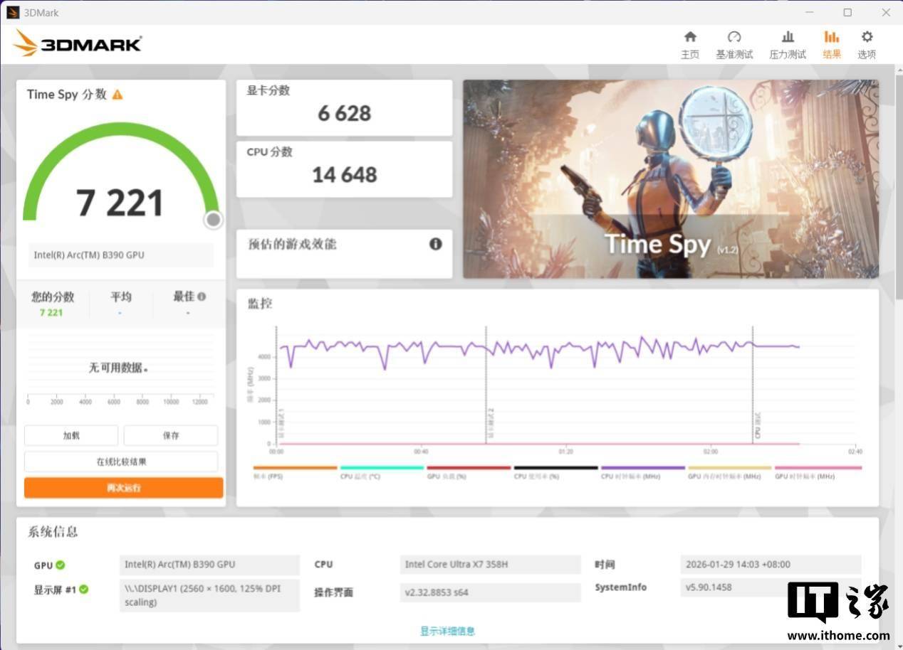The image size is (903, 650).
Task: Open the 选项 options gear icon
Action: coord(867,37)
